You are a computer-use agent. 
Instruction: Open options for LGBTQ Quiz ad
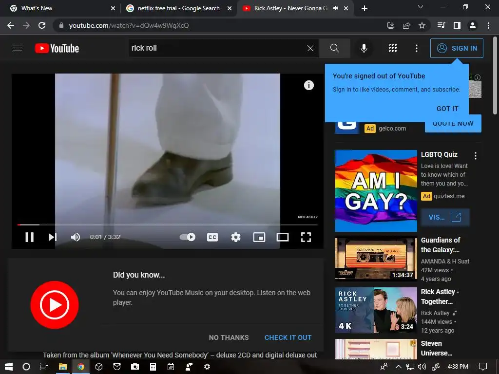tap(476, 155)
